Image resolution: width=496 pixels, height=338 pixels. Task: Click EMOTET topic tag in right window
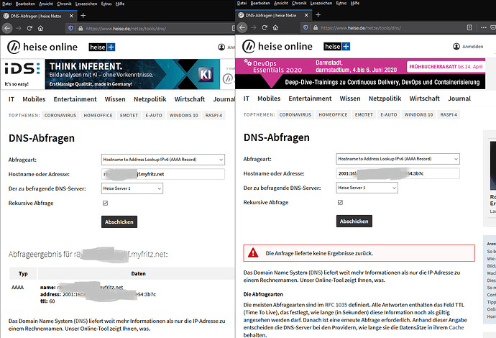pyautogui.click(x=364, y=115)
